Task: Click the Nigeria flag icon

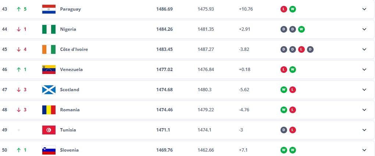Action: tap(49, 29)
